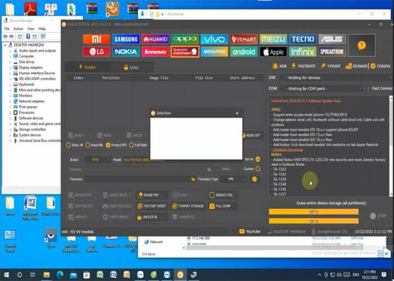Viewport: 394px width, 281px height.
Task: Open the YouTube link in status bar
Action: point(250,232)
